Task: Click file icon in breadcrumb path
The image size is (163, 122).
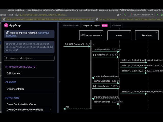Action: (17, 15)
